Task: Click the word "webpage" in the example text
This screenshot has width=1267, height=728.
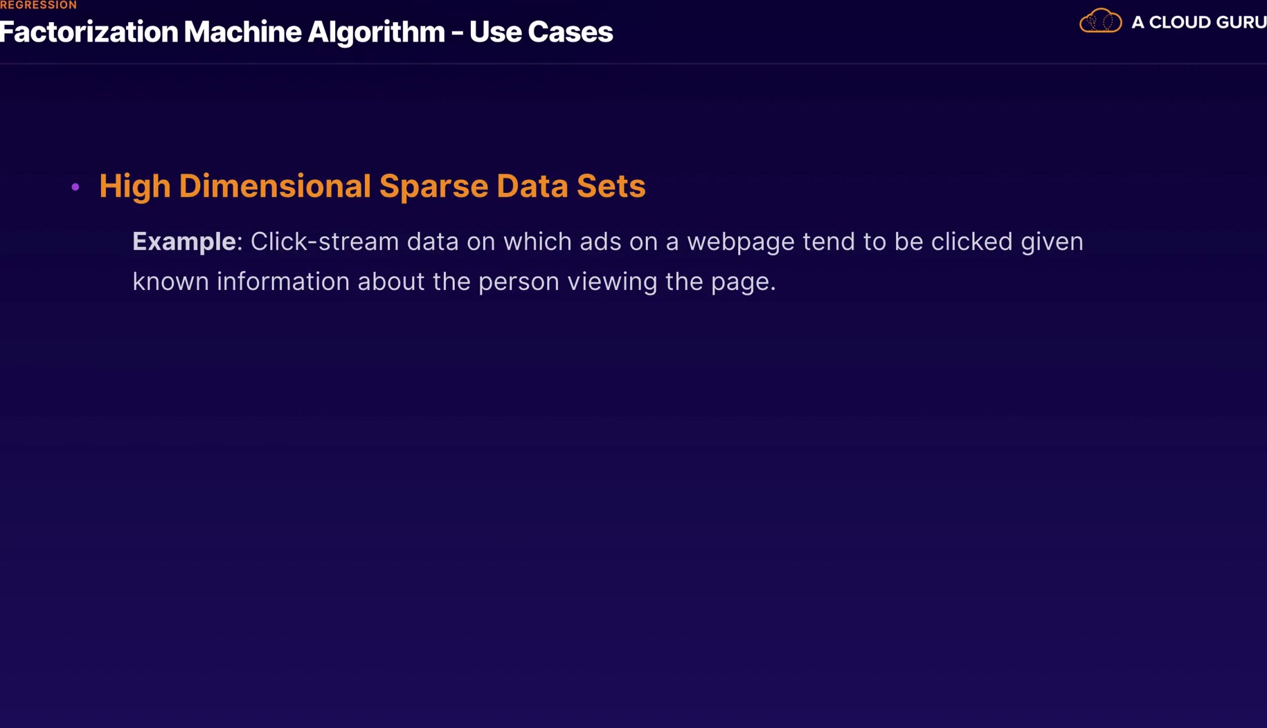Action: (740, 242)
